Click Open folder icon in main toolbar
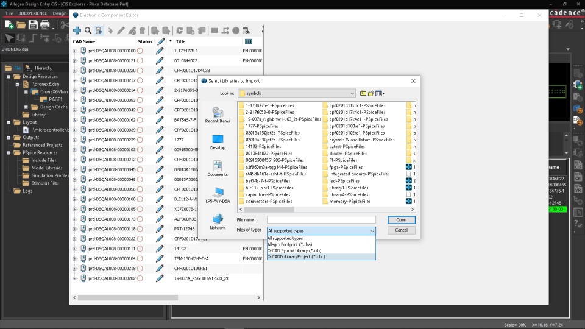The width and height of the screenshot is (585, 329). click(x=21, y=25)
